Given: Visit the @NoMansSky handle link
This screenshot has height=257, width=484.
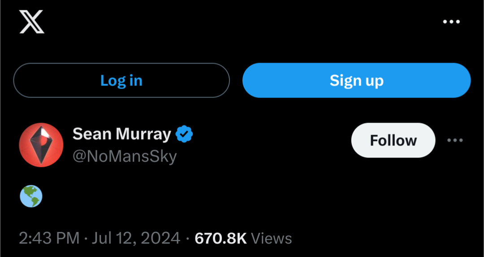Looking at the screenshot, I should [x=125, y=156].
